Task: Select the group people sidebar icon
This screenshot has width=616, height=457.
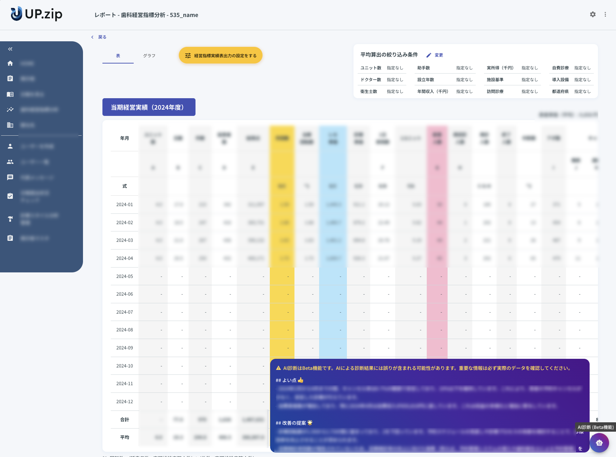Action: (10, 162)
